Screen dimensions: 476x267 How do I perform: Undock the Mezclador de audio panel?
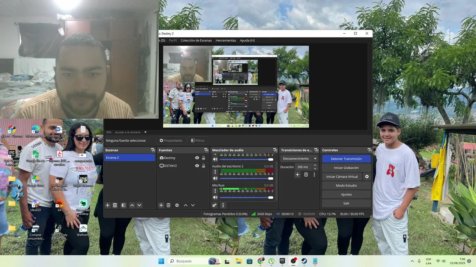[275, 150]
